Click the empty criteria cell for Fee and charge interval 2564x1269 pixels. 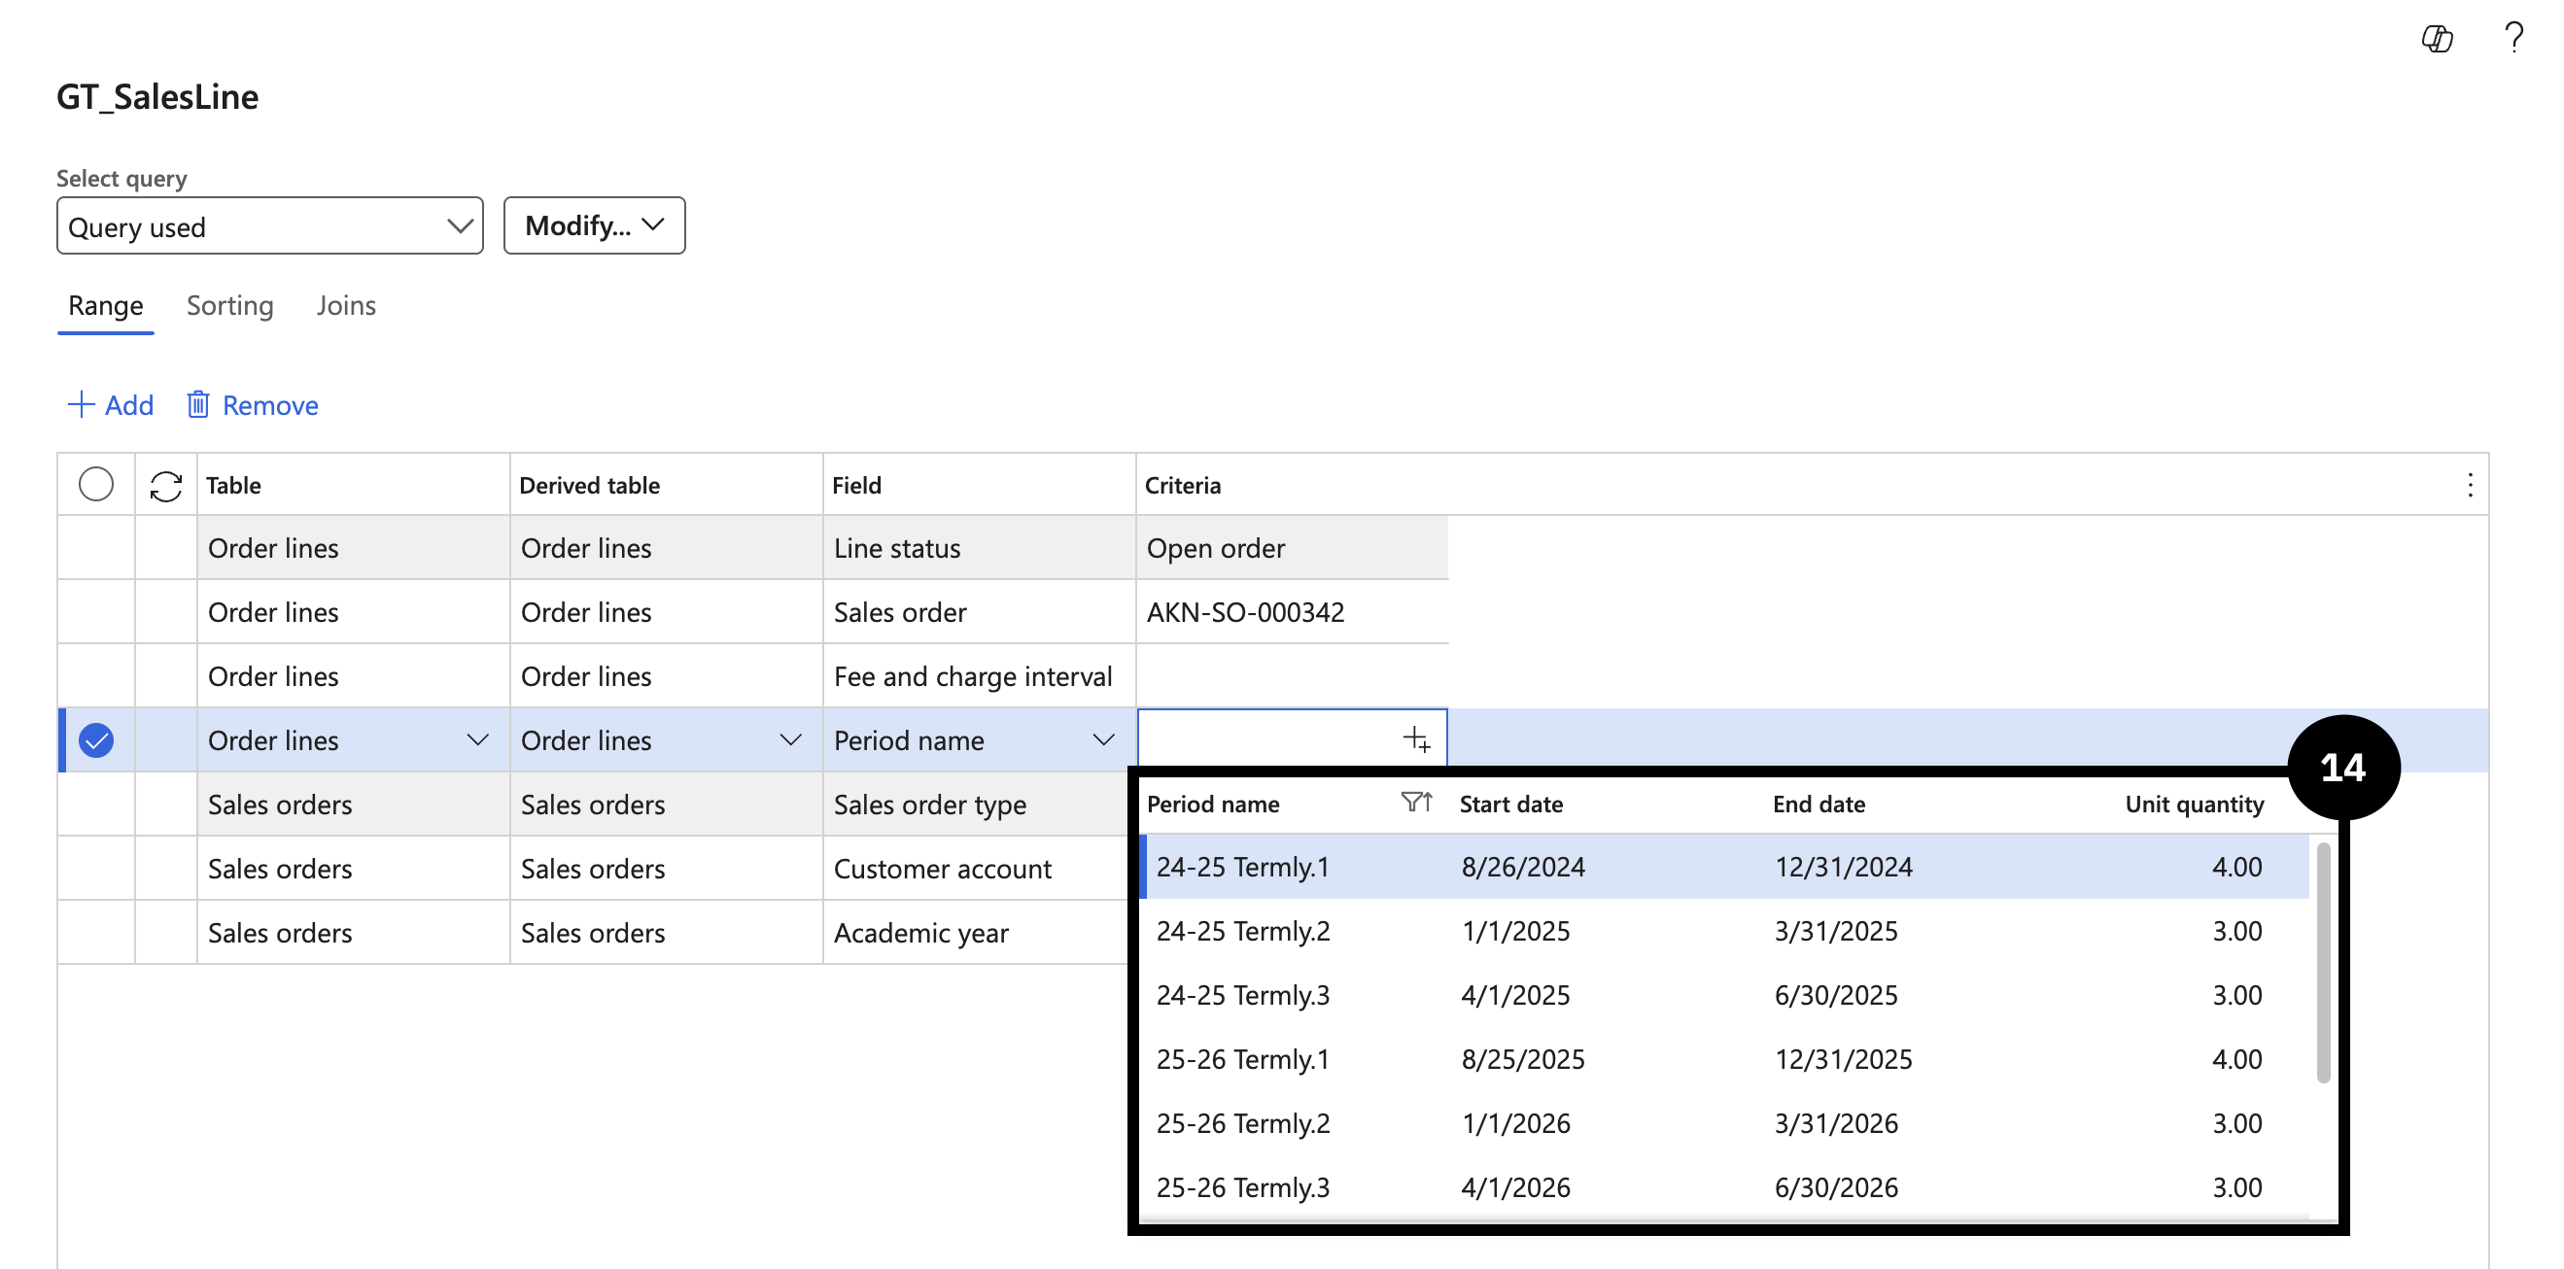coord(1292,676)
